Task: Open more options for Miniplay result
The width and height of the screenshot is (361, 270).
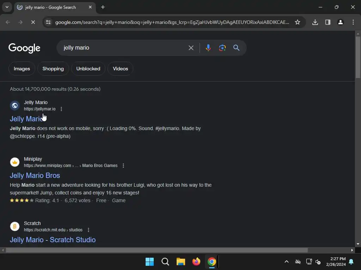Action: point(123,166)
